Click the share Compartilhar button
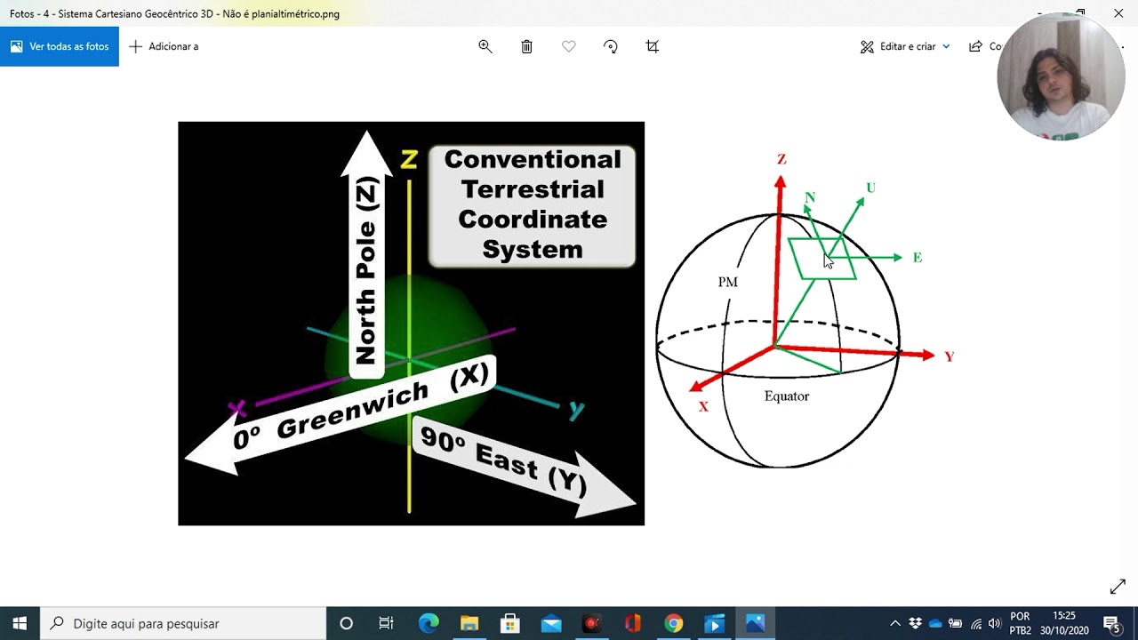Viewport: 1138px width, 640px height. (983, 46)
